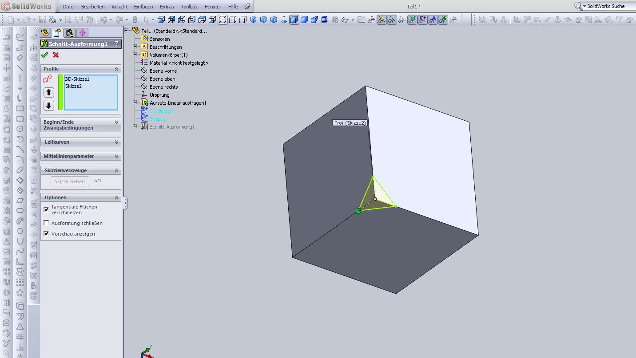Expand the Mittellinienparameter section
Viewport: 636px width, 358px height.
[x=117, y=156]
